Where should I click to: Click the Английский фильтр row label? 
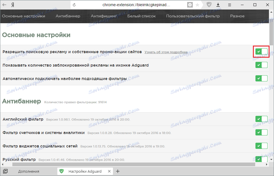(23, 119)
